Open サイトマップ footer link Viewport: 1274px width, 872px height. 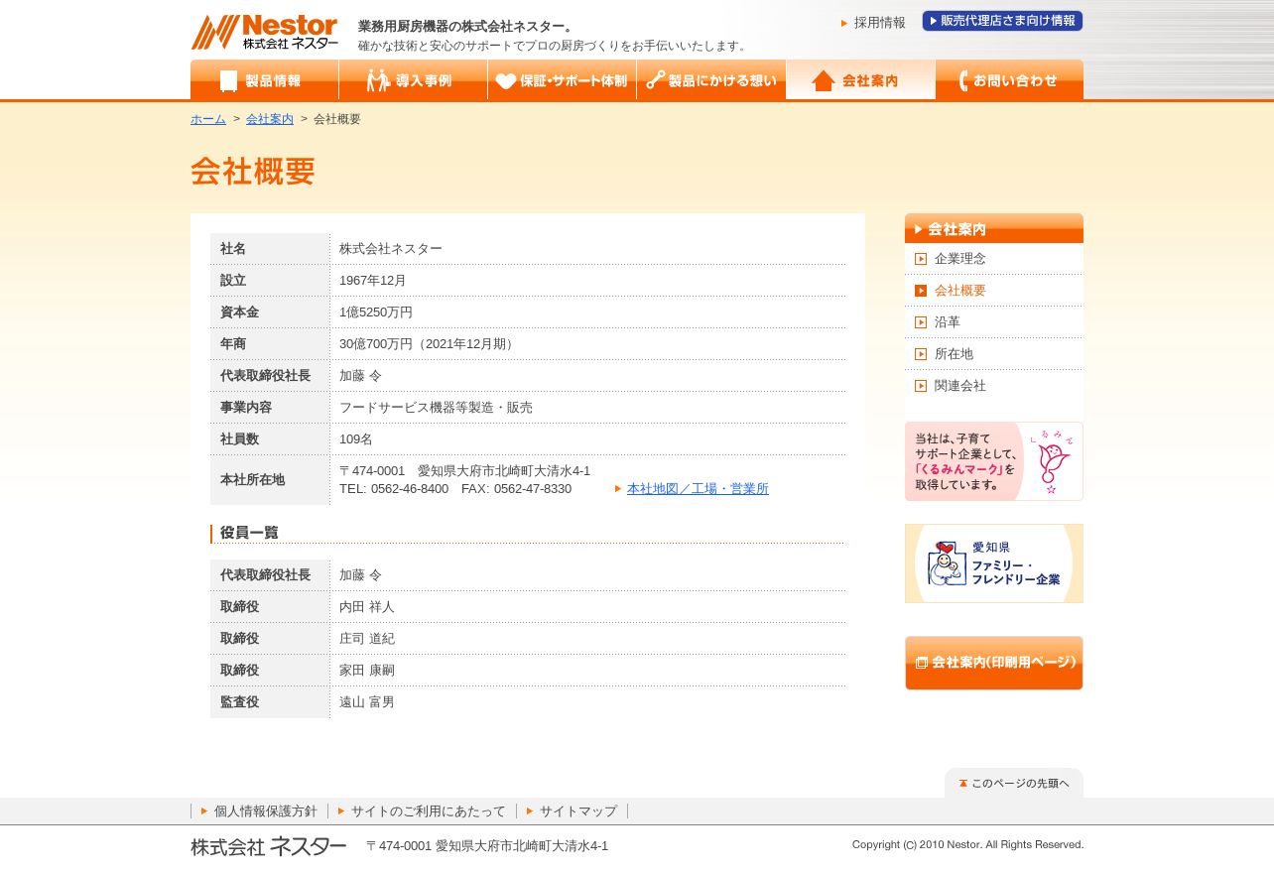click(x=578, y=811)
